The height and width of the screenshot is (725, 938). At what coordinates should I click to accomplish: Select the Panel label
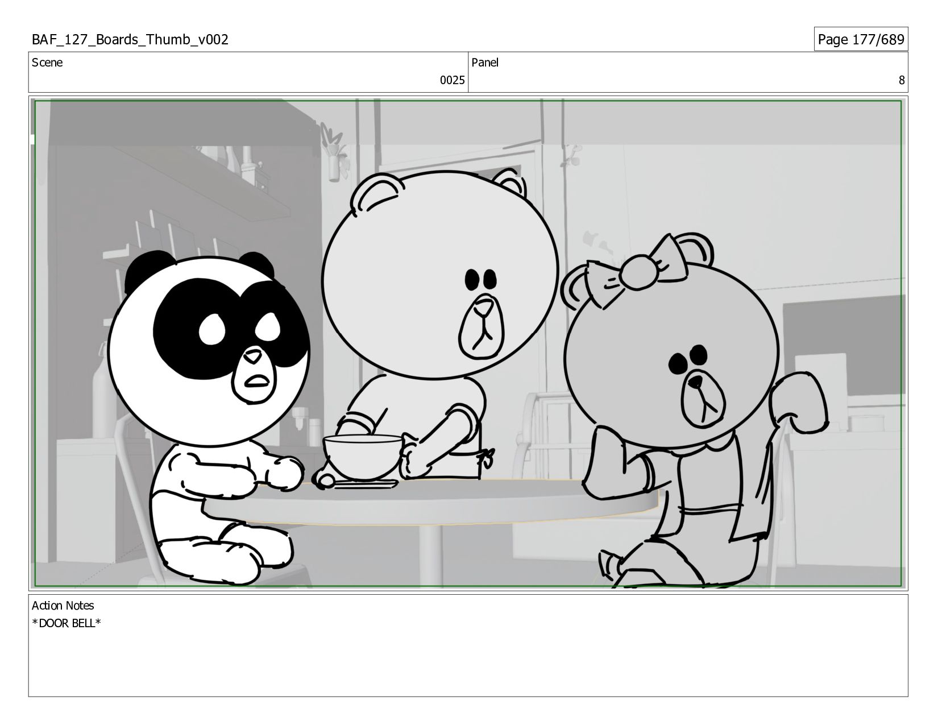click(x=485, y=63)
